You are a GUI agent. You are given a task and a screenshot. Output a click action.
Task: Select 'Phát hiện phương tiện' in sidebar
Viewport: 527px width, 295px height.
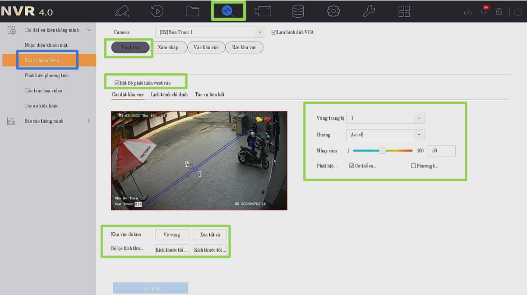pyautogui.click(x=46, y=75)
